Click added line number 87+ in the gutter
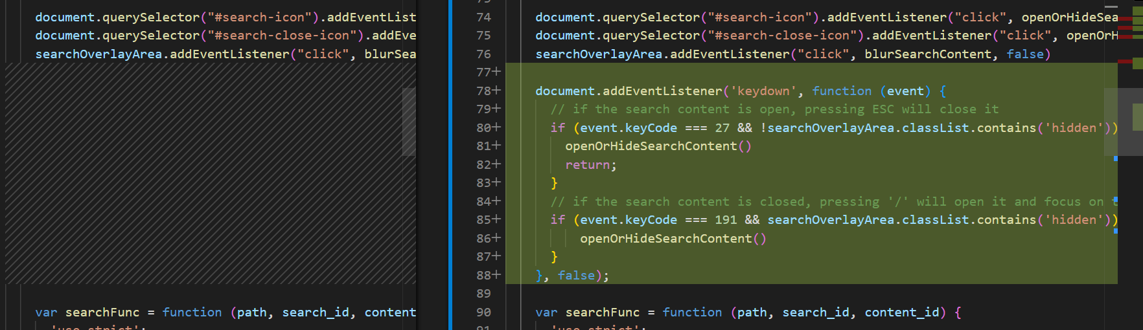The width and height of the screenshot is (1143, 330). (489, 257)
